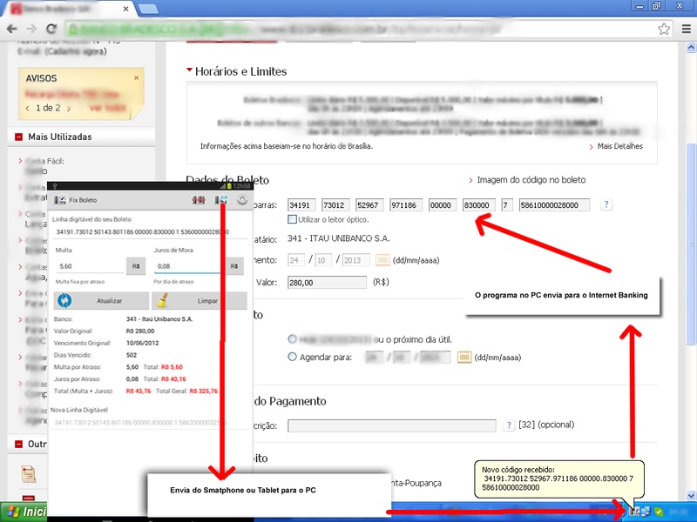
Task: Open Fix Boleto settings gear
Action: tap(242, 200)
